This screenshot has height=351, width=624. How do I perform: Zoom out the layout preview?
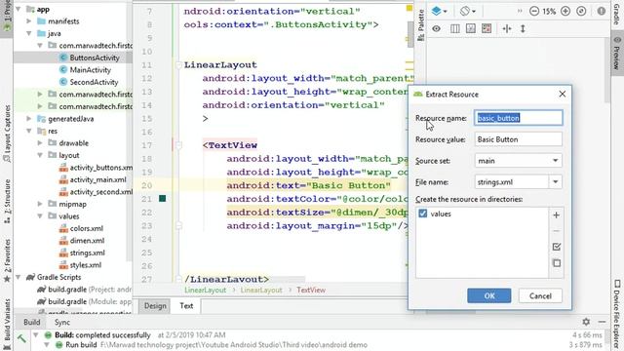[x=534, y=11]
